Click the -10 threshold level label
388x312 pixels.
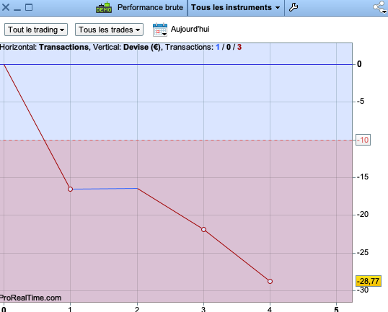tap(363, 141)
